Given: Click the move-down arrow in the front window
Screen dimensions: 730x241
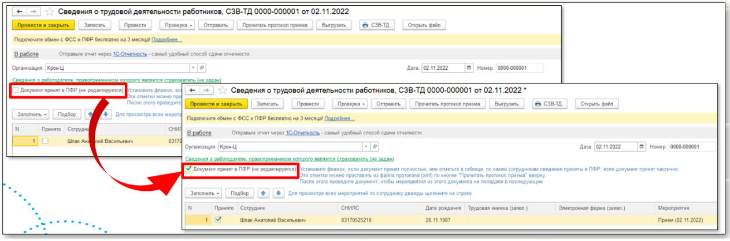Looking at the screenshot, I should 278,193.
